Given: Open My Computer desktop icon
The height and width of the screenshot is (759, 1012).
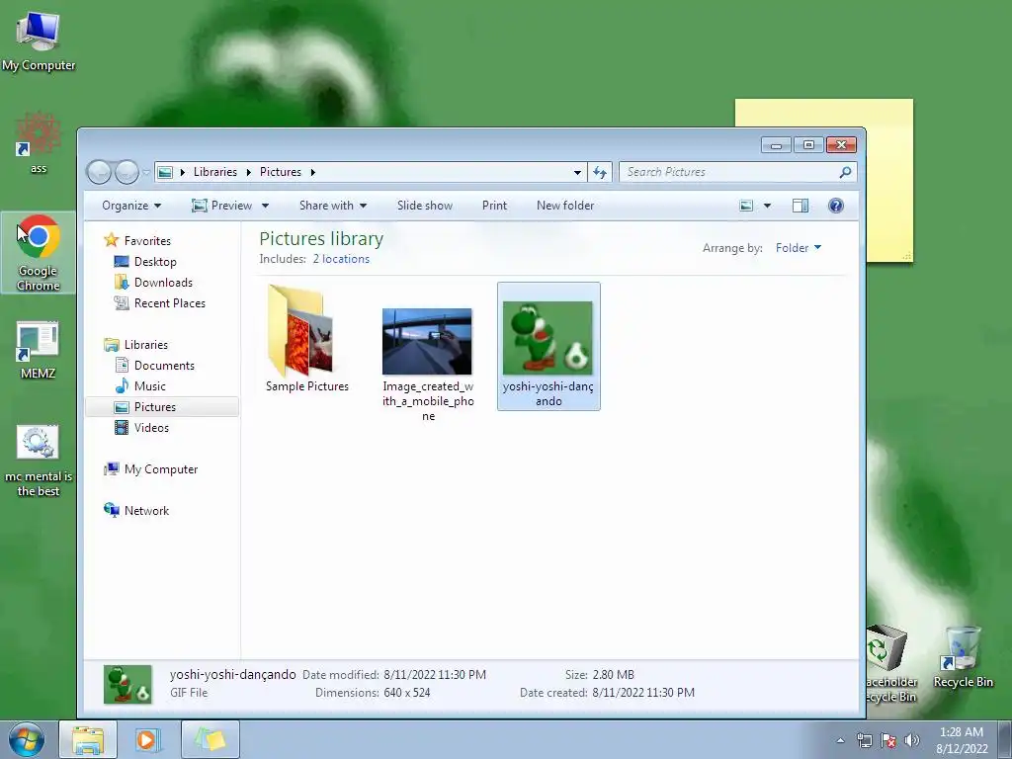Looking at the screenshot, I should 39,41.
